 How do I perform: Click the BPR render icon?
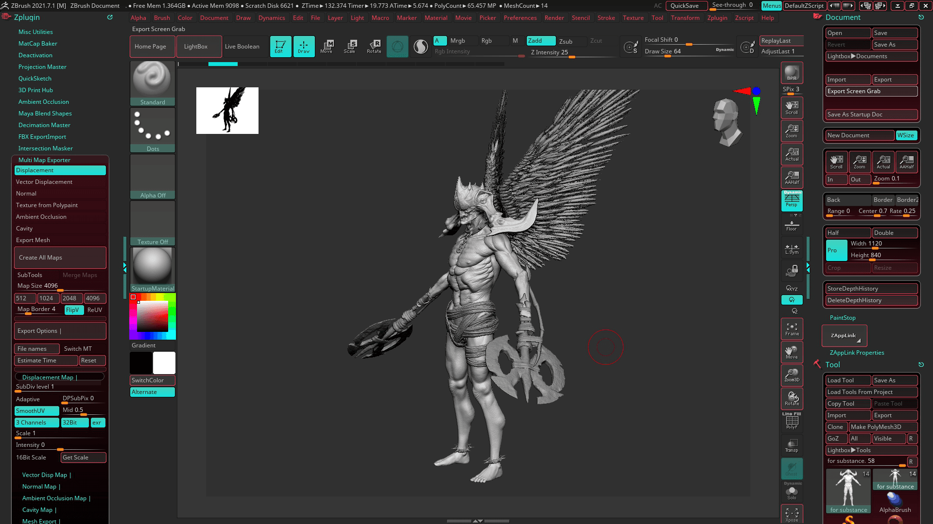[x=792, y=73]
